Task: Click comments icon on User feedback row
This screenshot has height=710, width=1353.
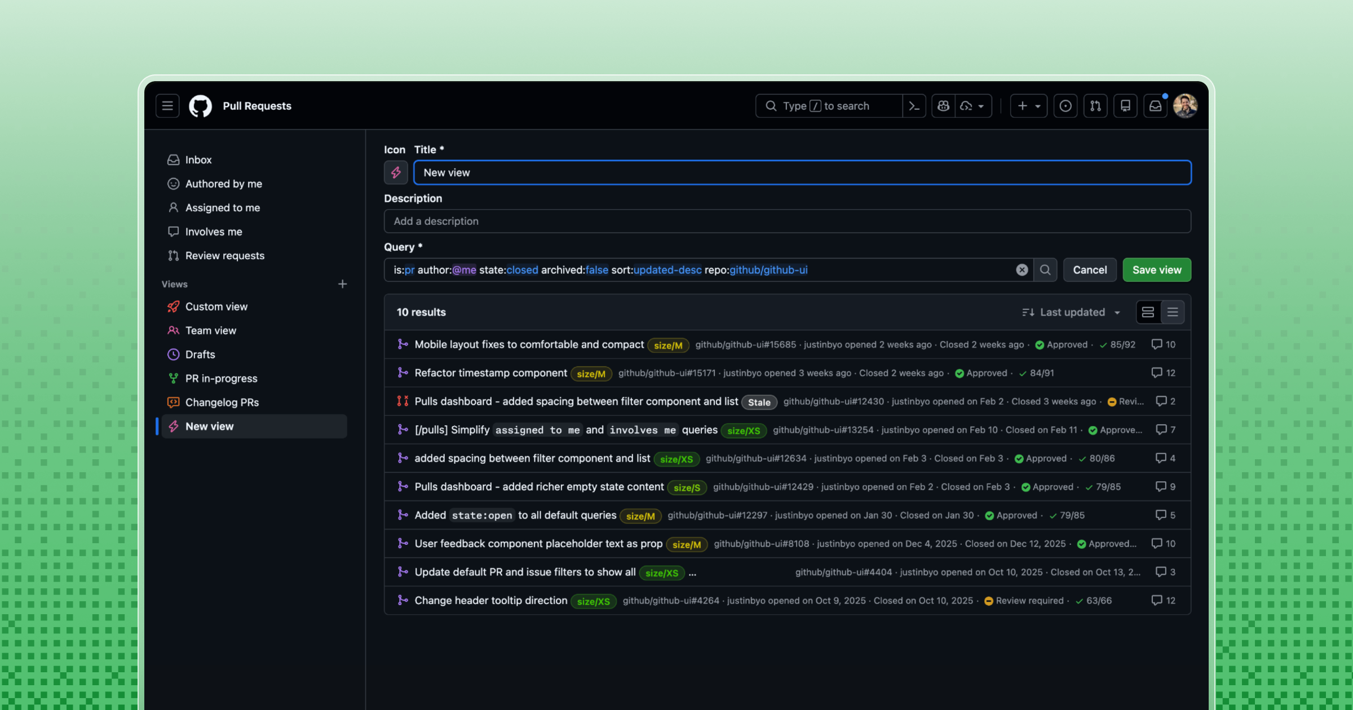Action: pyautogui.click(x=1156, y=544)
